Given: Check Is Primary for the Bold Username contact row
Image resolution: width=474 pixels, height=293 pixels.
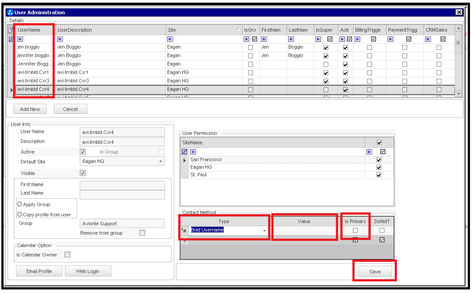Looking at the screenshot, I should pyautogui.click(x=355, y=231).
